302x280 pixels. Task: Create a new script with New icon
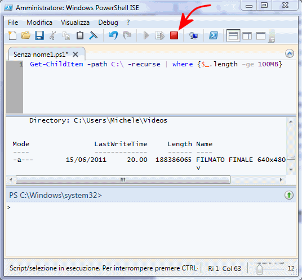coord(12,36)
